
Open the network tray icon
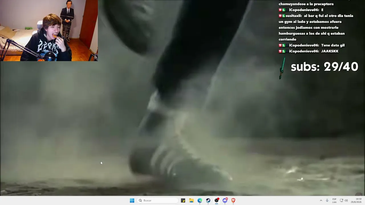click(341, 200)
